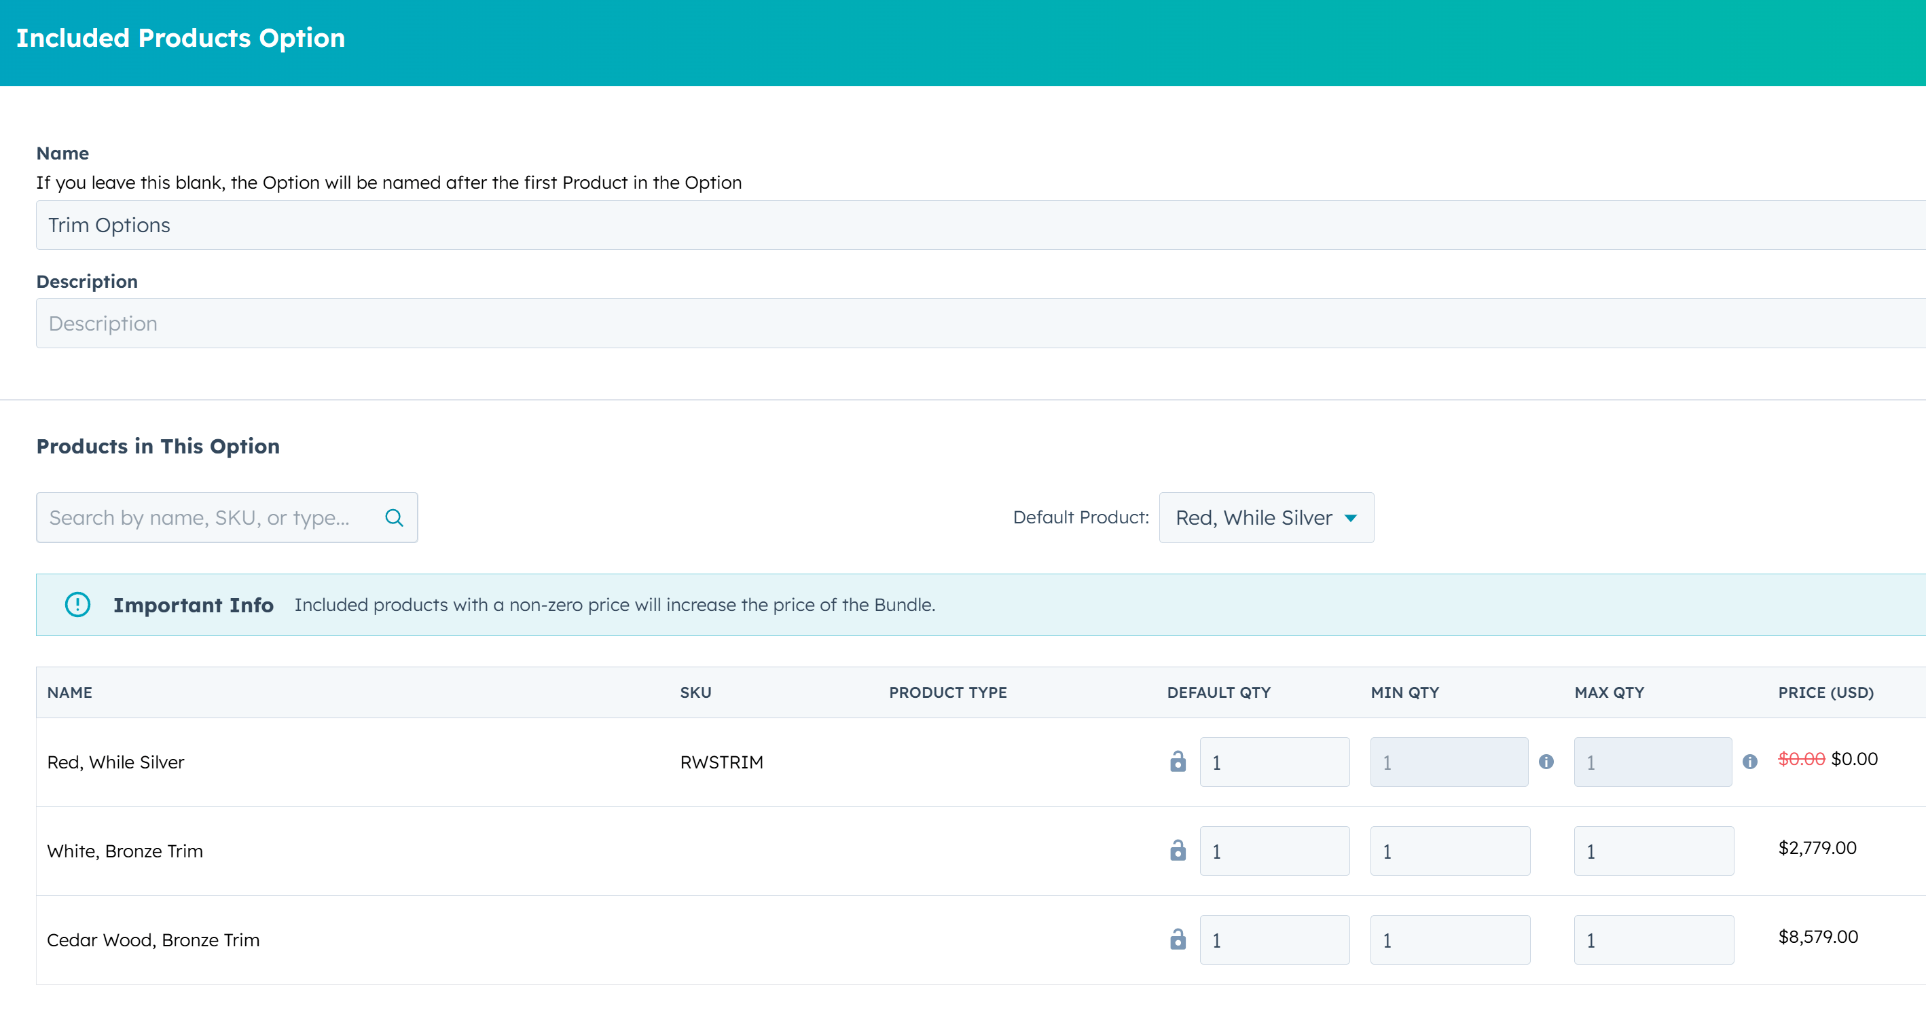Click the Max Qty field for Cedar Wood row
The width and height of the screenshot is (1926, 1023).
tap(1653, 940)
